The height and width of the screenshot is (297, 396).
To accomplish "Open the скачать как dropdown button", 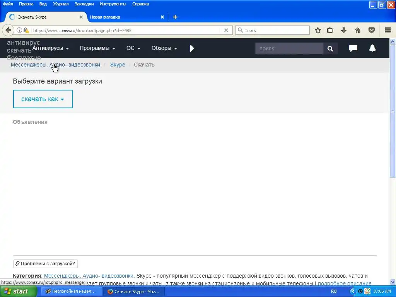I will [x=43, y=99].
